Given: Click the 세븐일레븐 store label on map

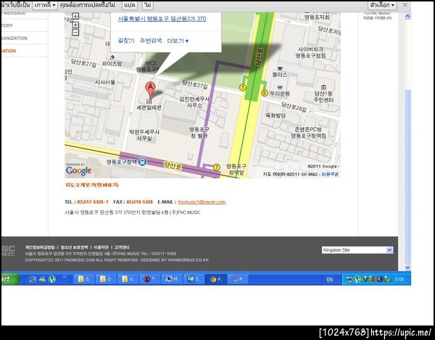Looking at the screenshot, I should (149, 107).
